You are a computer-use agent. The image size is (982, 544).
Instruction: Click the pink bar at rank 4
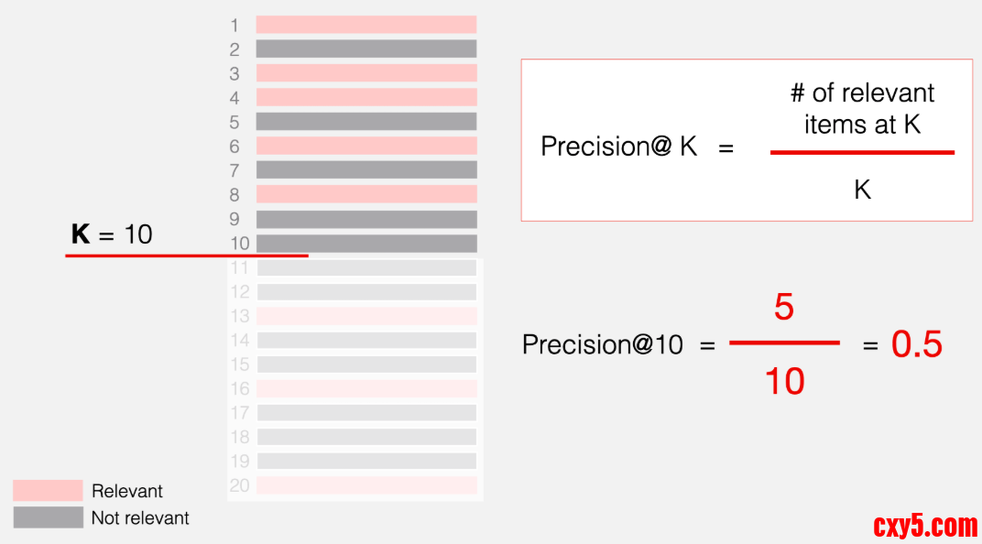(x=366, y=97)
